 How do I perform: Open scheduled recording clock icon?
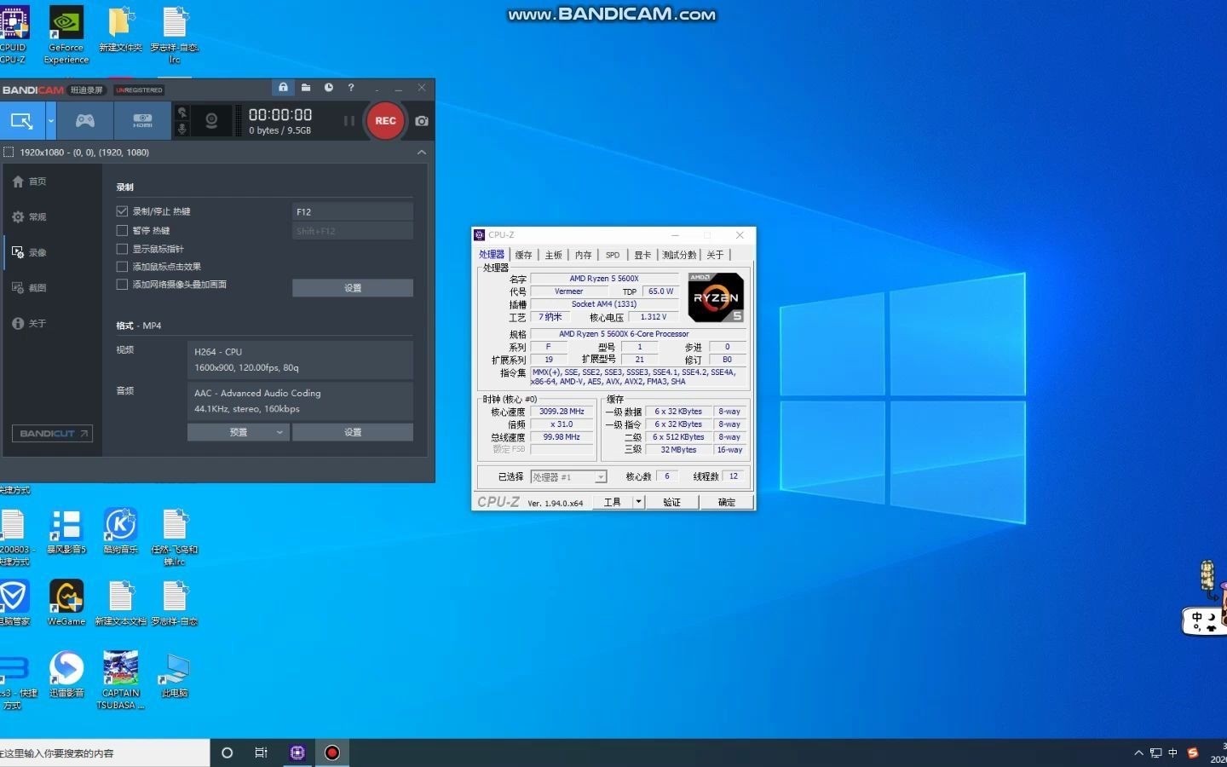coord(329,88)
